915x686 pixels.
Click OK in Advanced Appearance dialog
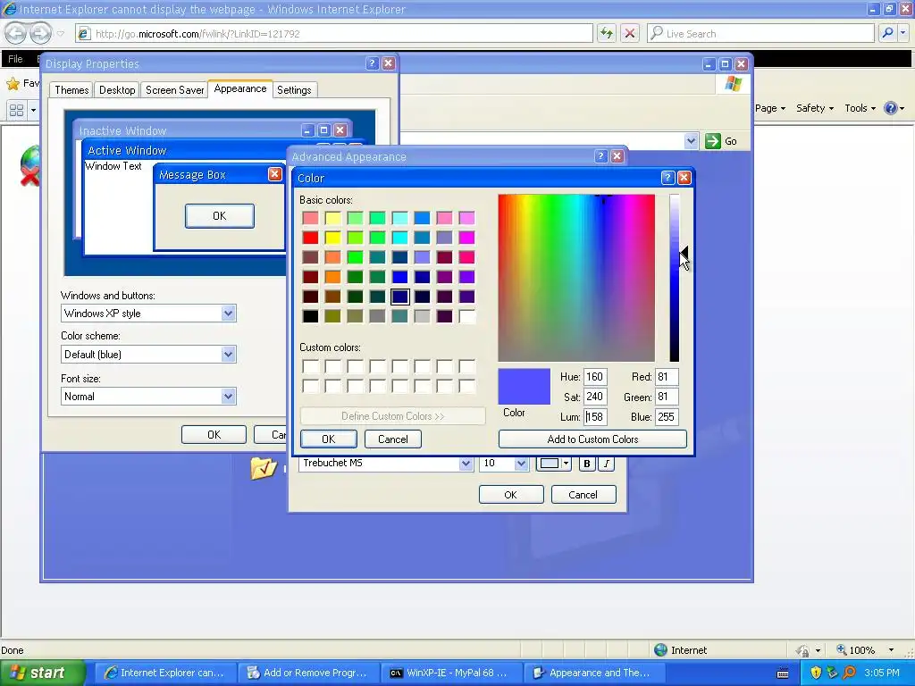(510, 495)
